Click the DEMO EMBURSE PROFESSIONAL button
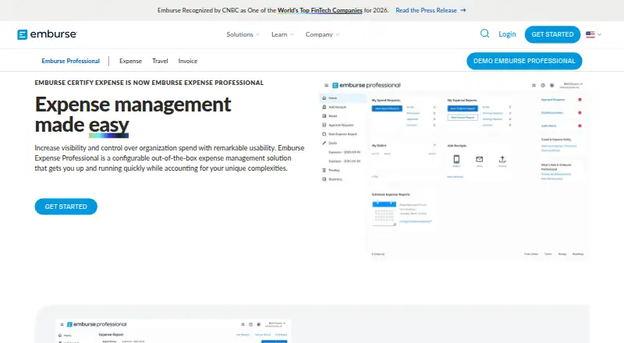624x343 pixels. point(524,61)
